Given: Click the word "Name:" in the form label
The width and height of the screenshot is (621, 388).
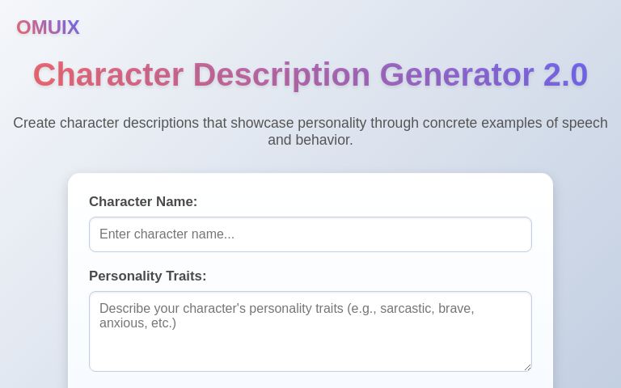Looking at the screenshot, I should [x=176, y=202].
